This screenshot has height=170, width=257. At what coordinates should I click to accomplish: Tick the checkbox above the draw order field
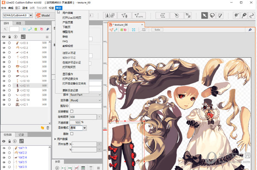click(72, 111)
